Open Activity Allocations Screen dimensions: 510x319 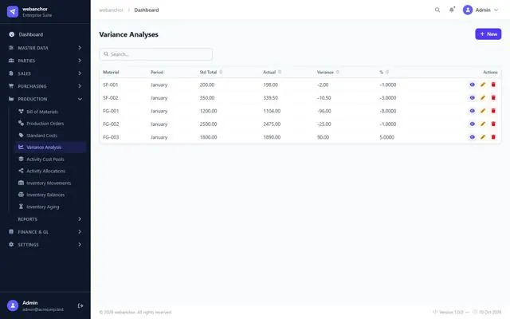pos(50,171)
